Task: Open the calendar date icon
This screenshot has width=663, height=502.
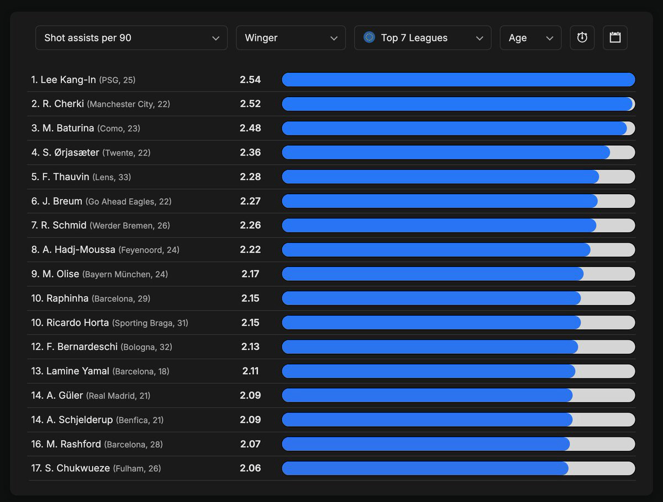Action: 615,38
